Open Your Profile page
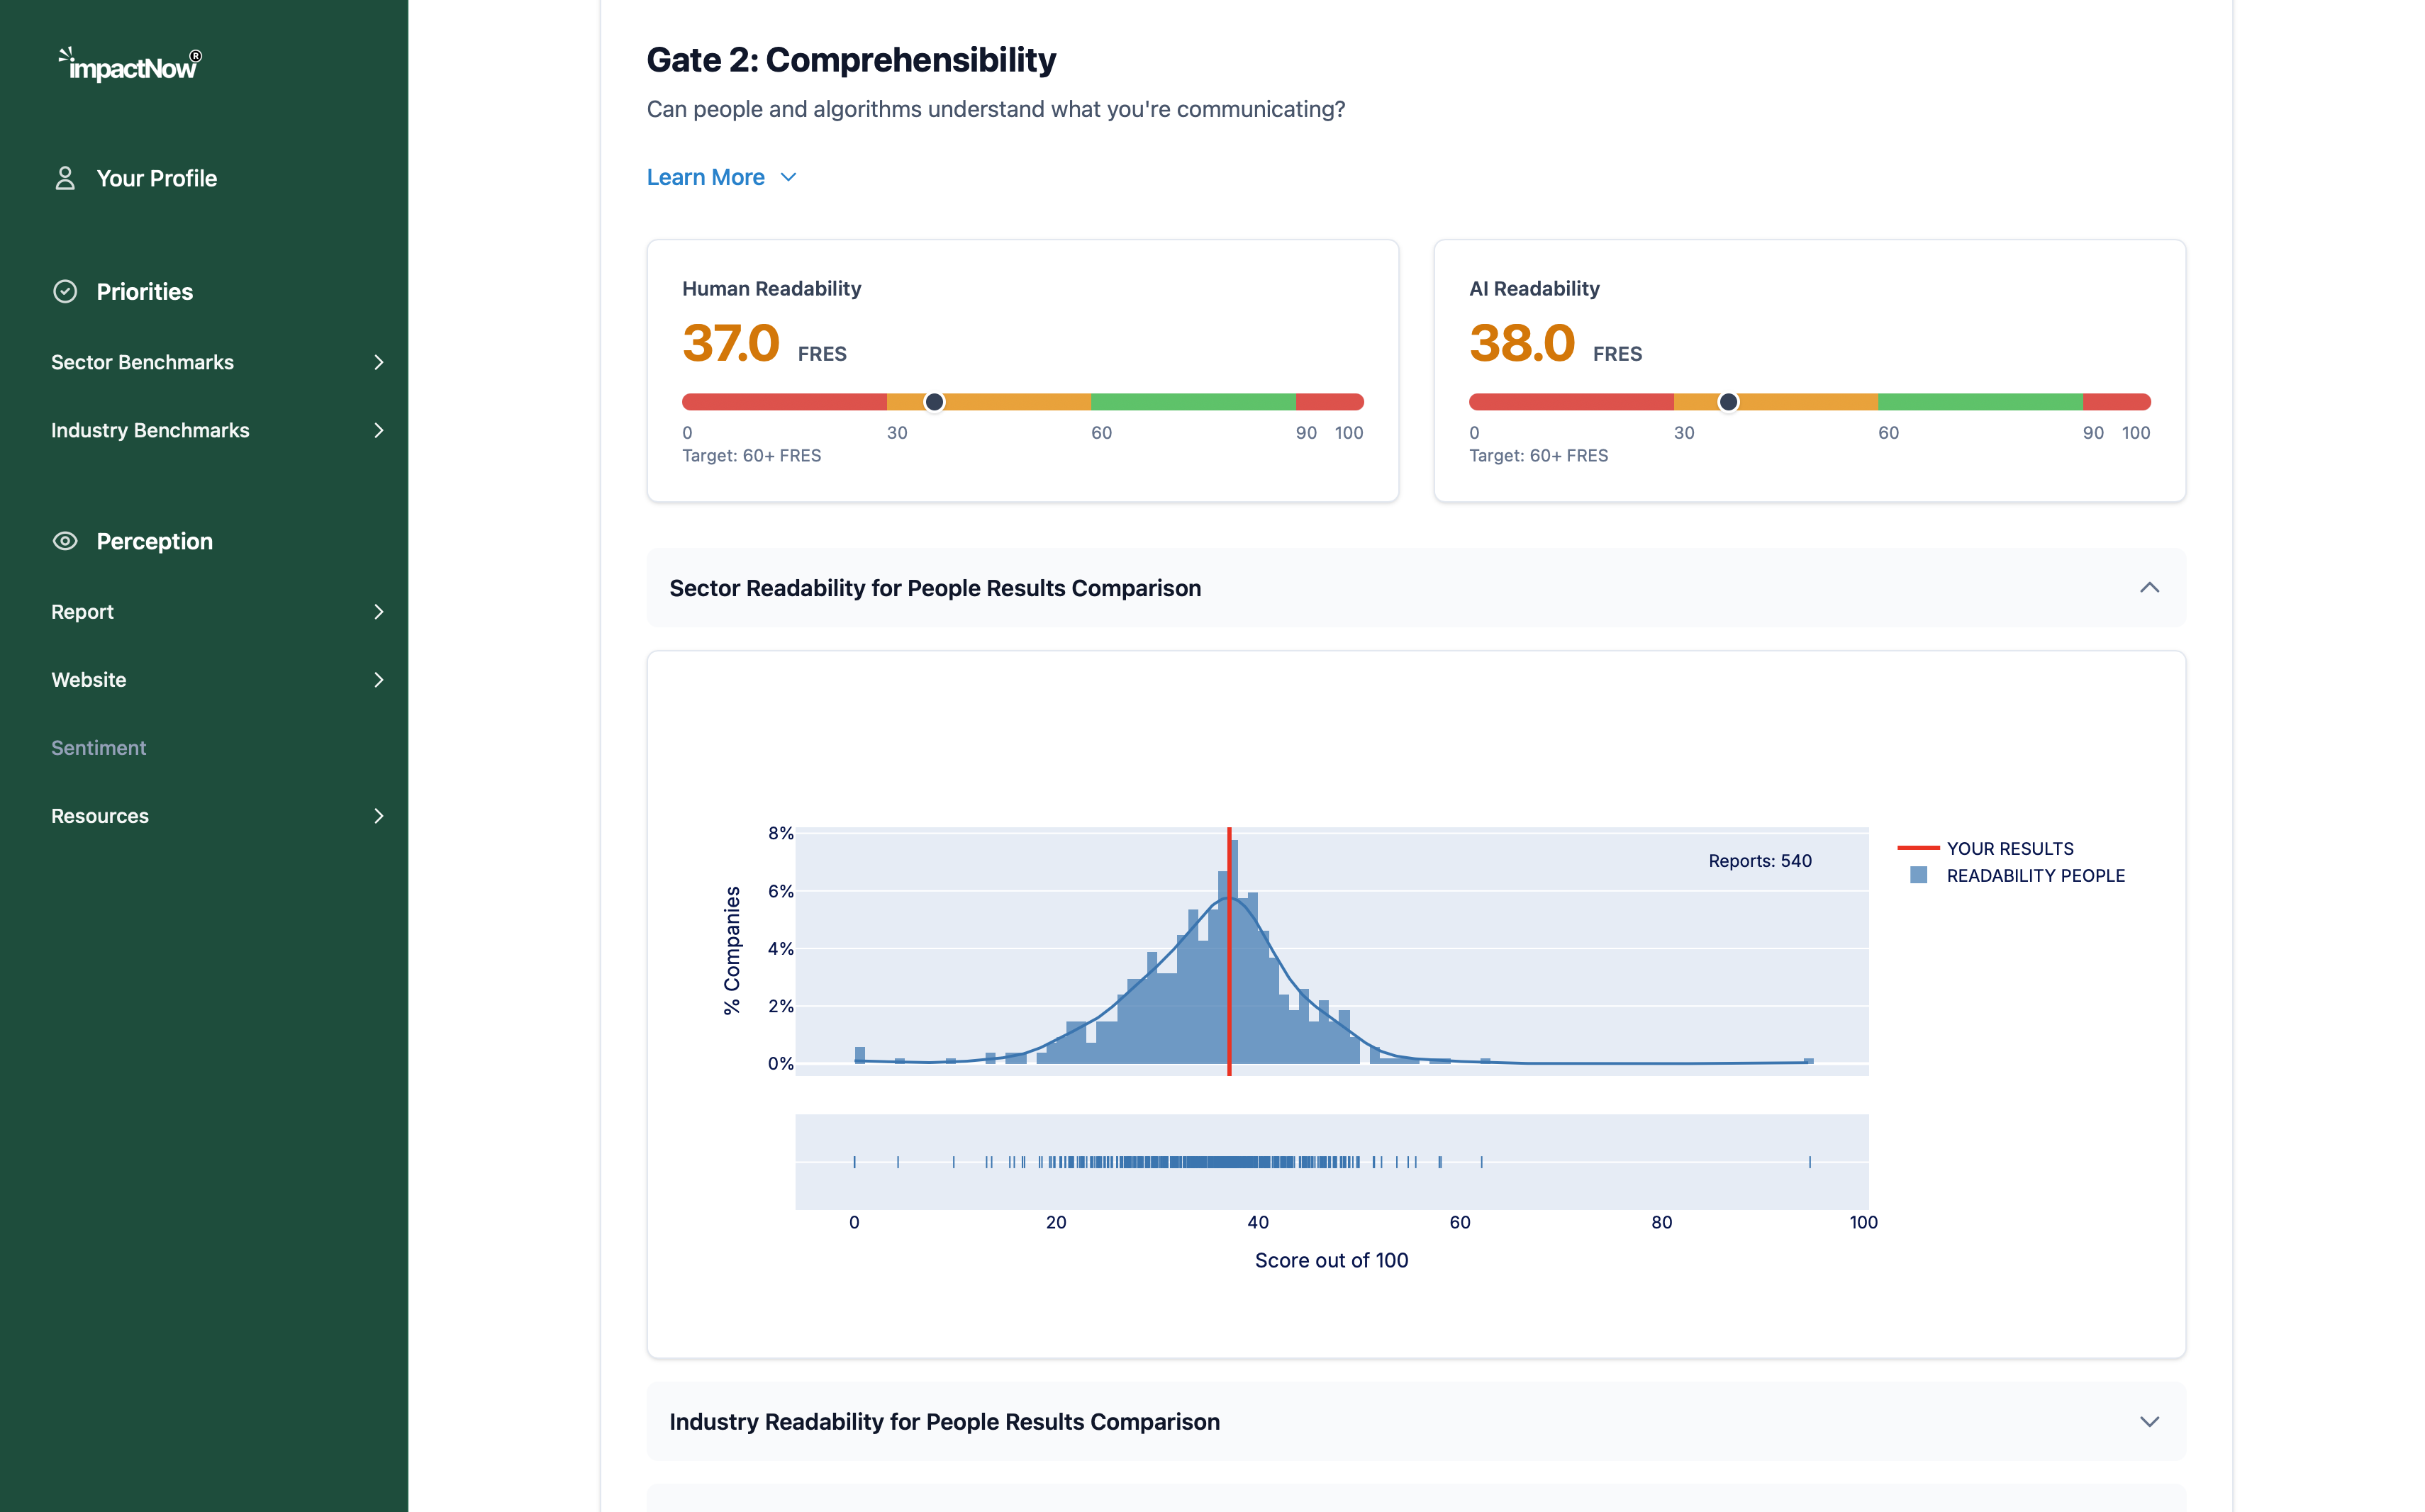This screenshot has width=2425, height=1512. pos(157,178)
